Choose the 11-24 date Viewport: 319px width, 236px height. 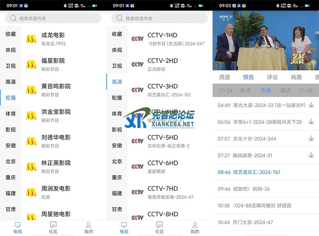pos(225,91)
